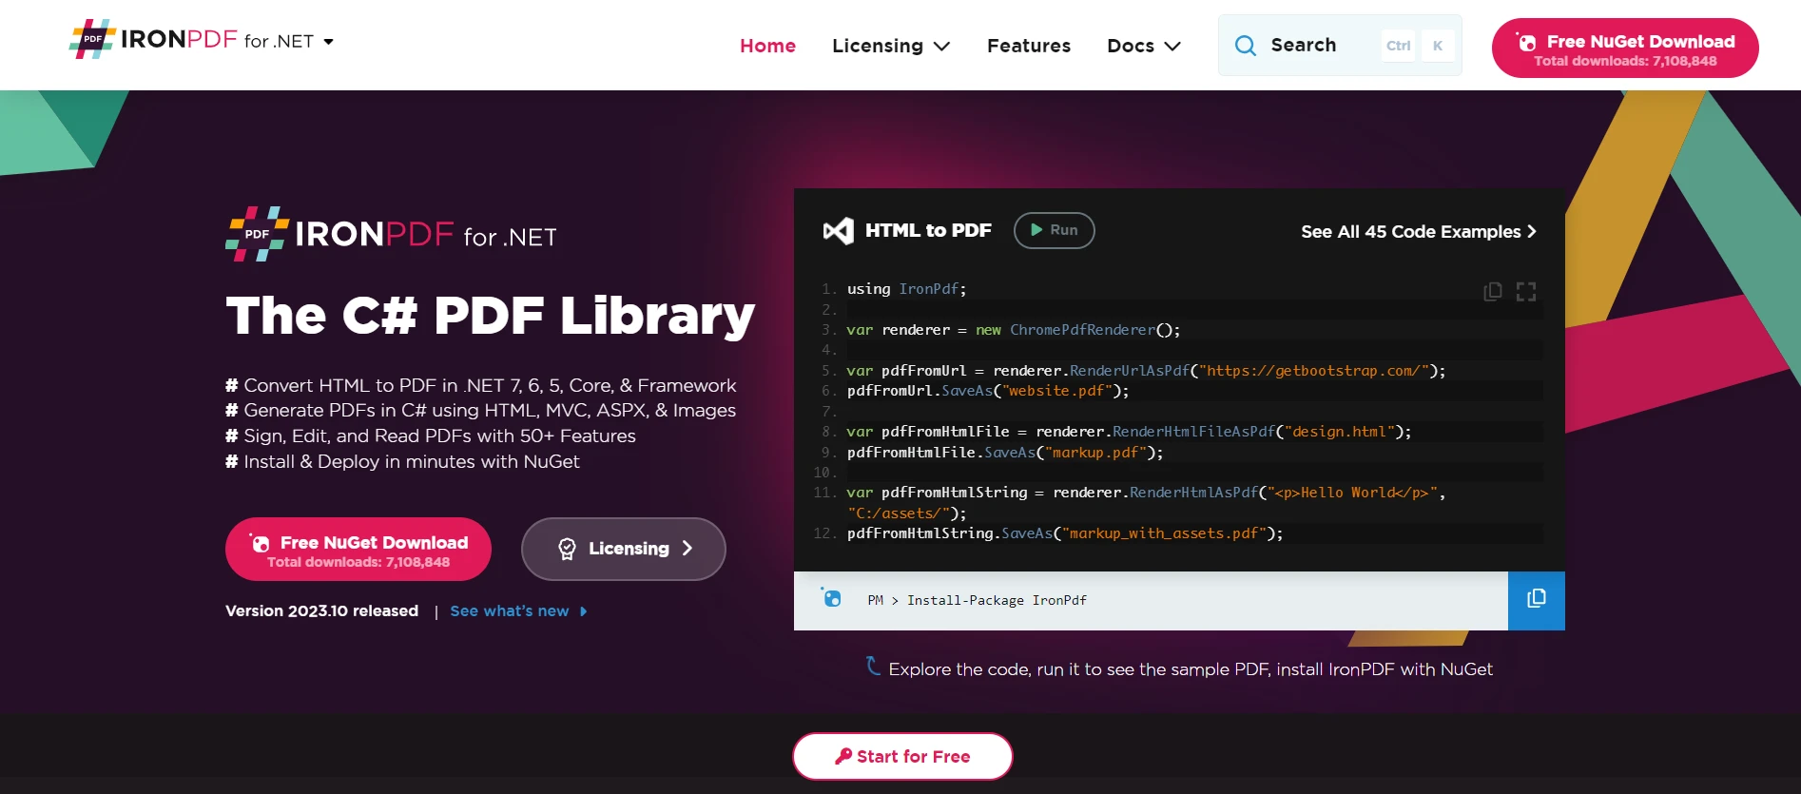The image size is (1801, 794).
Task: Copy the code sample with the copy icon
Action: tap(1493, 291)
